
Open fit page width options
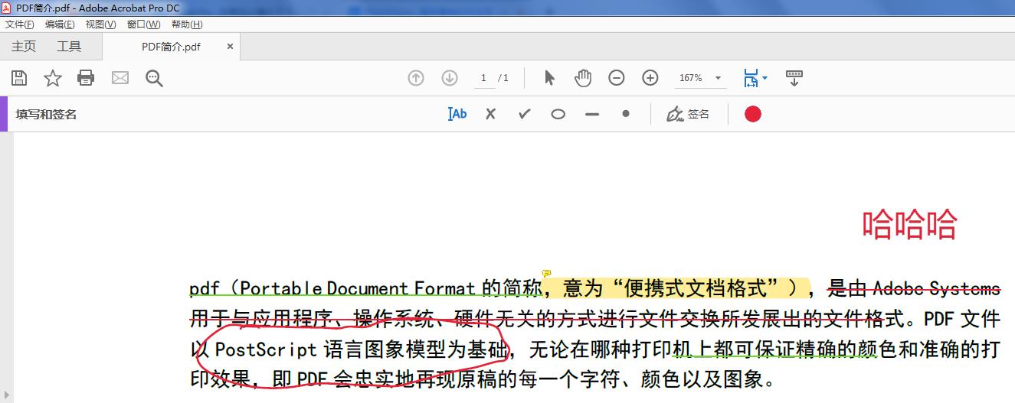click(755, 78)
